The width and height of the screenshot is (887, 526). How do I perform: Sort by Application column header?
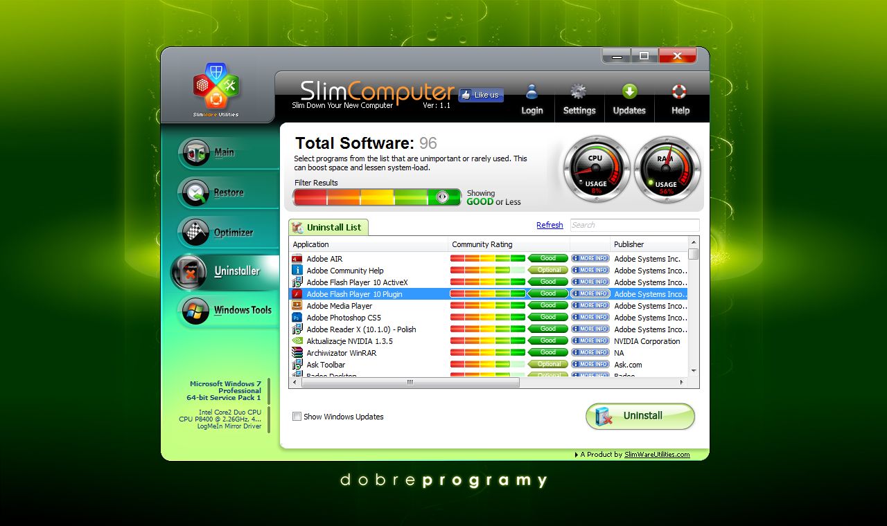point(369,244)
